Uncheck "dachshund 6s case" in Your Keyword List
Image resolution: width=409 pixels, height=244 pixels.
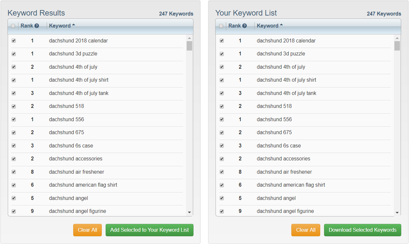tap(222, 146)
